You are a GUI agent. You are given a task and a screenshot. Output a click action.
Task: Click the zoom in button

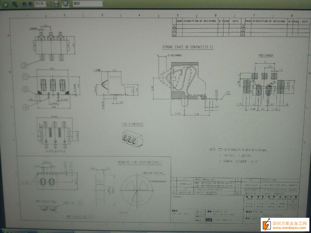[30, 4]
